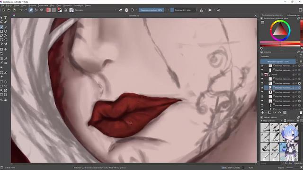Select the Move layer tool
This screenshot has width=303, height=170.
[x=6, y=49]
